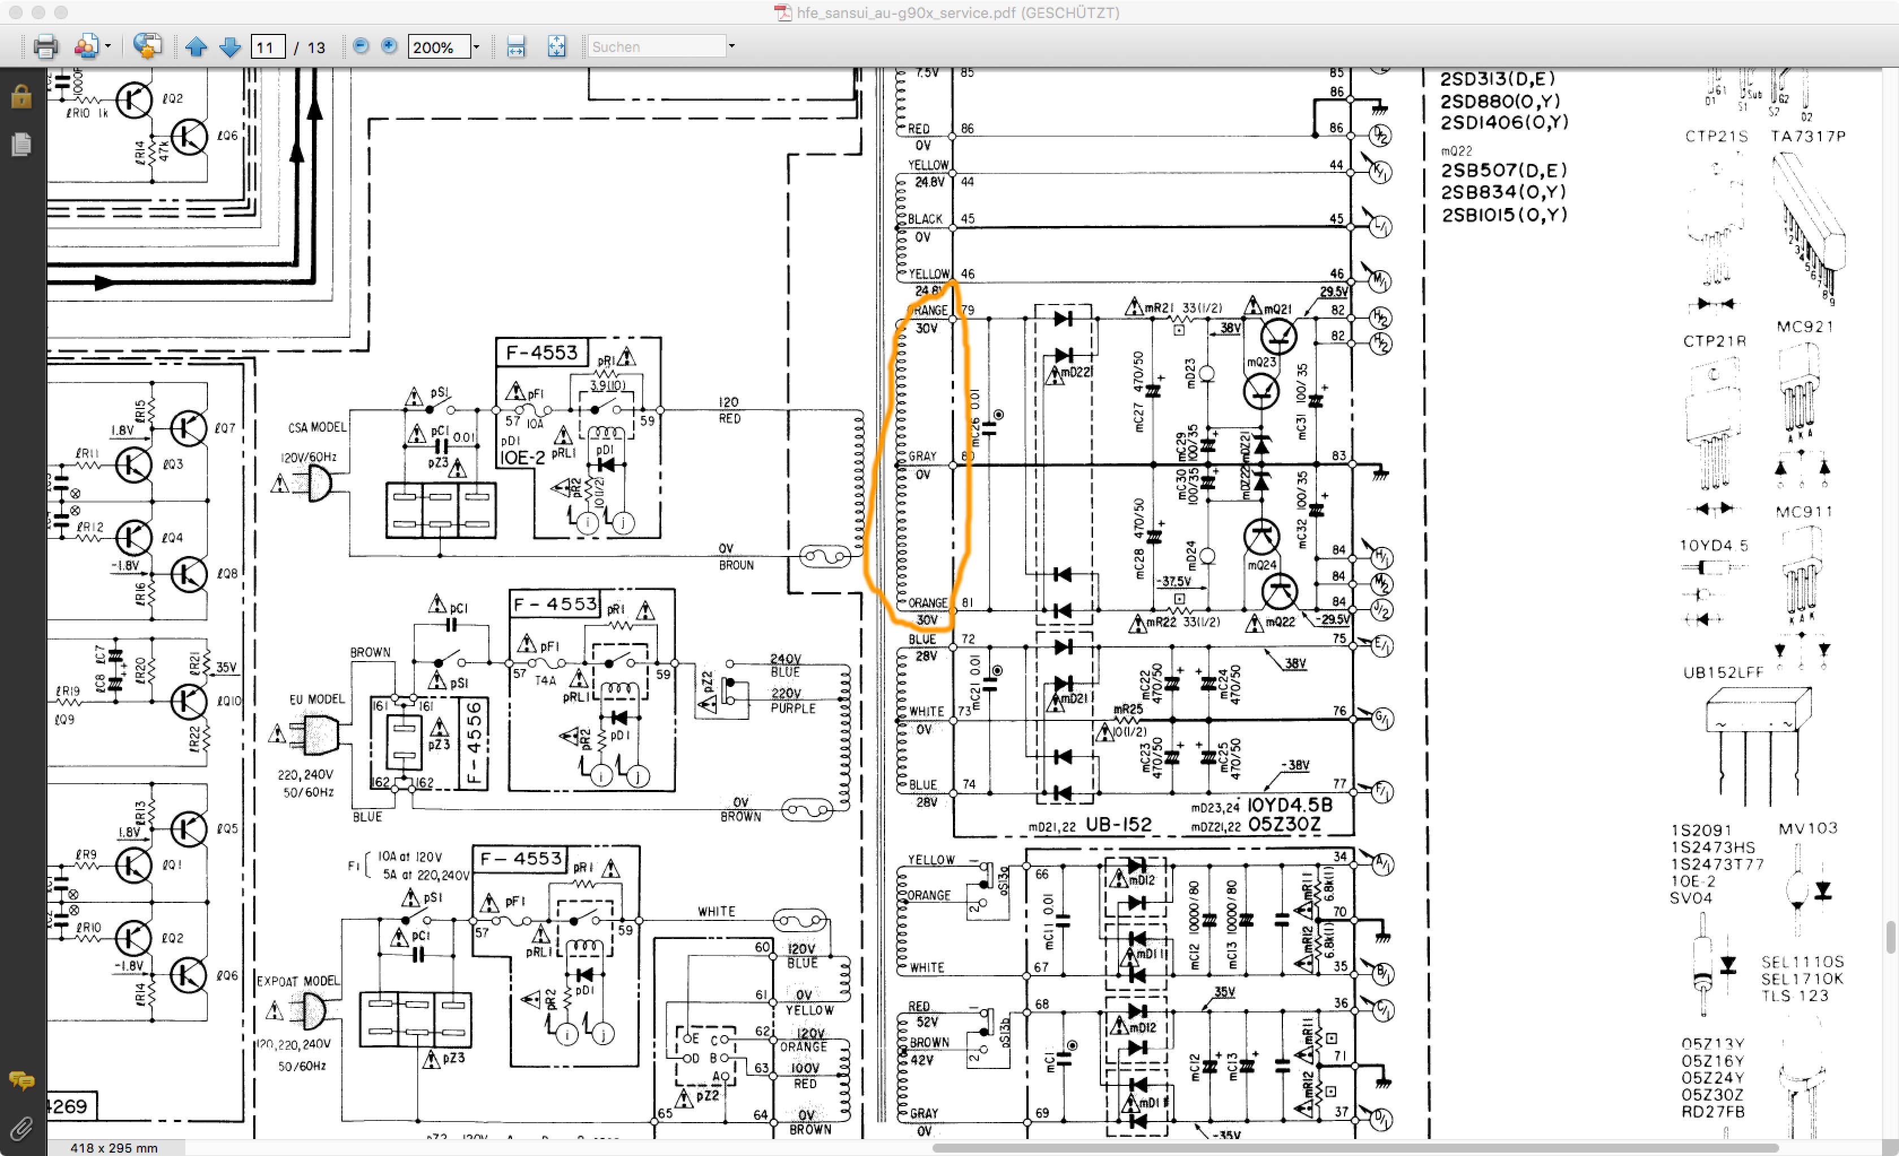Fit whole page to window icon
This screenshot has height=1156, width=1899.
point(557,47)
